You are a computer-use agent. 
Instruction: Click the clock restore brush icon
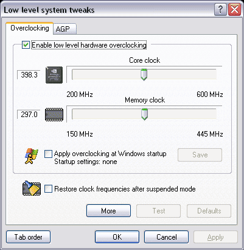click(x=32, y=188)
